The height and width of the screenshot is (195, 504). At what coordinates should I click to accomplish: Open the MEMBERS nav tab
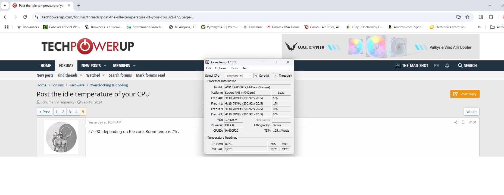(121, 66)
